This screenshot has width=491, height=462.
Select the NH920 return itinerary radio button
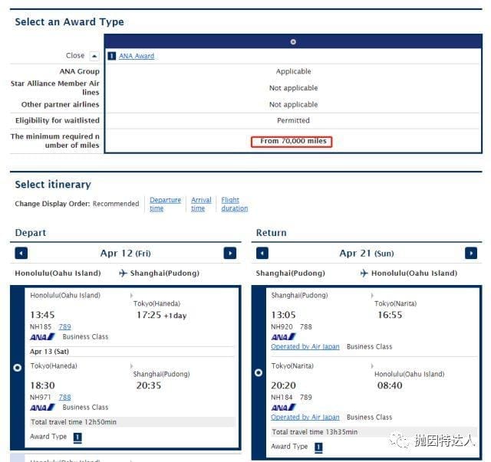click(x=259, y=372)
